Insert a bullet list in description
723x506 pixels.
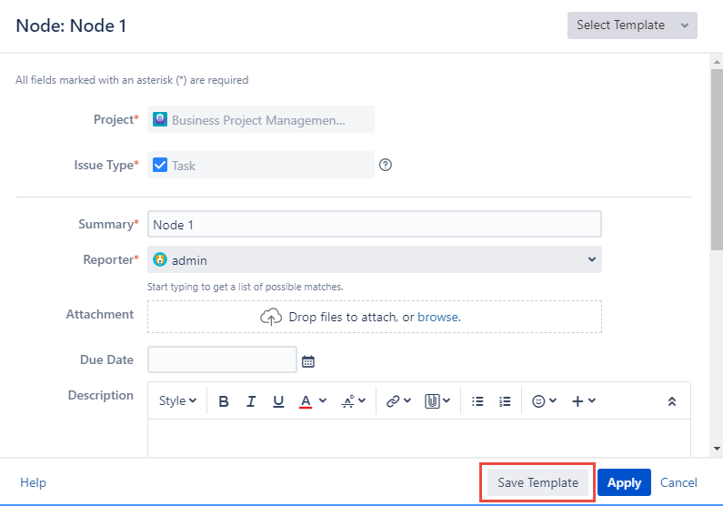[x=477, y=401]
